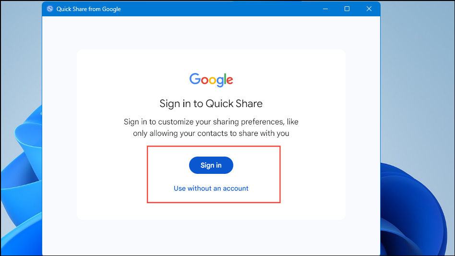
Task: Click the Google logo
Action: click(x=211, y=80)
